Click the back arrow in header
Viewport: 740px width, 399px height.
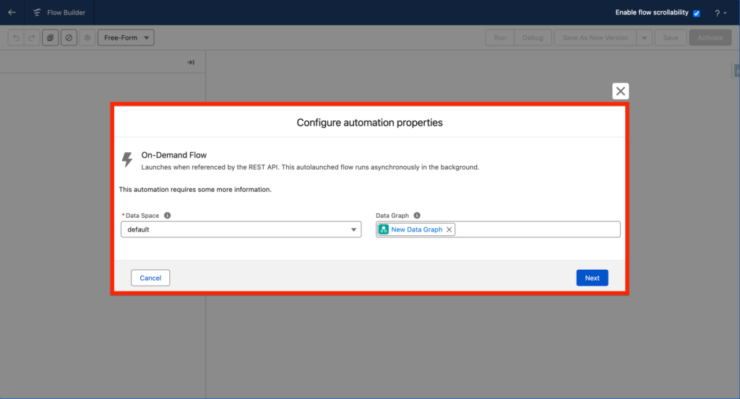point(12,12)
